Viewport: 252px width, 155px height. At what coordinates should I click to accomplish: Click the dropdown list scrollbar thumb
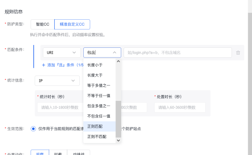pyautogui.click(x=118, y=119)
